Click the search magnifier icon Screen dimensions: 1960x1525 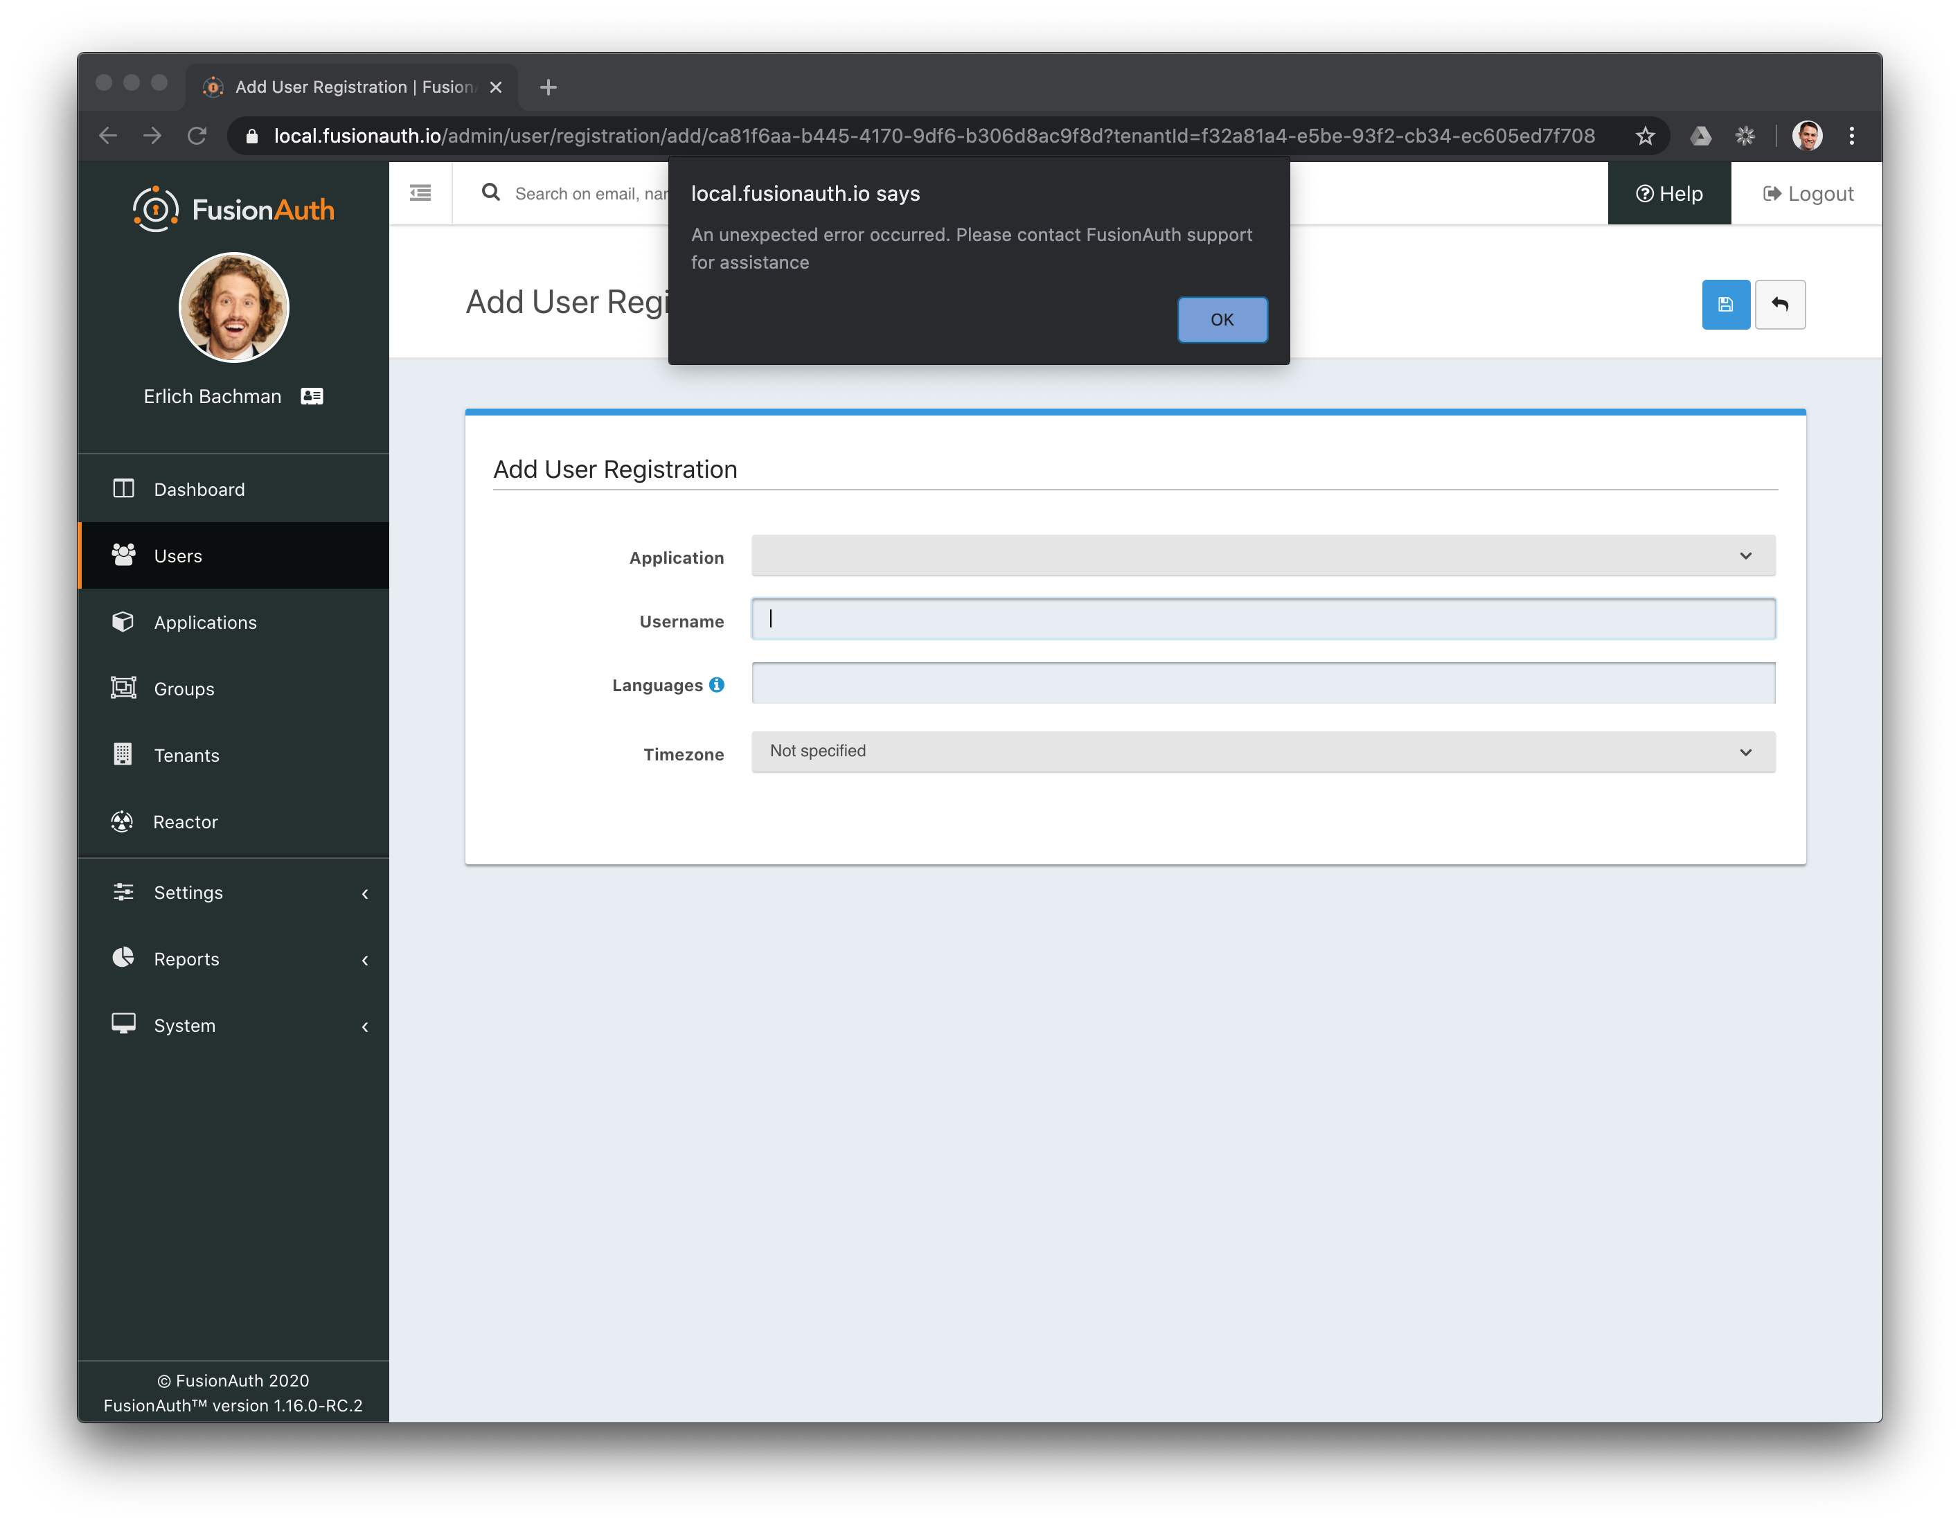(x=490, y=192)
